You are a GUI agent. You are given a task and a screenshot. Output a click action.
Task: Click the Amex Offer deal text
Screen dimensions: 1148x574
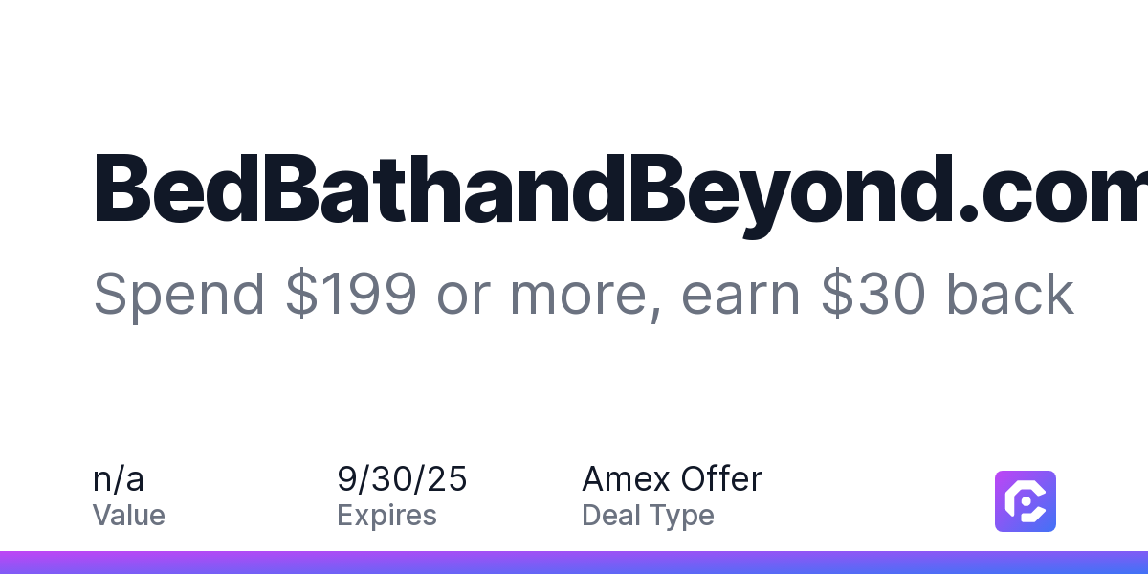pyautogui.click(x=672, y=478)
